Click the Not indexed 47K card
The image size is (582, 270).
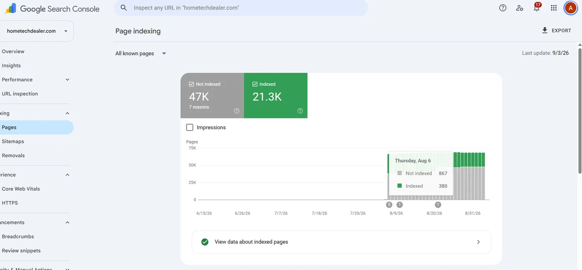pos(212,96)
